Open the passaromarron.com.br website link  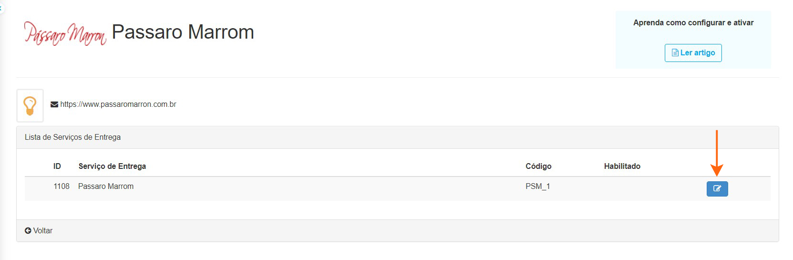118,104
